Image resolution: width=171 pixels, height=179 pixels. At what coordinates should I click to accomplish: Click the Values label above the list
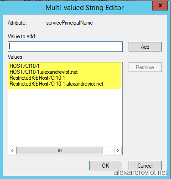(16, 57)
